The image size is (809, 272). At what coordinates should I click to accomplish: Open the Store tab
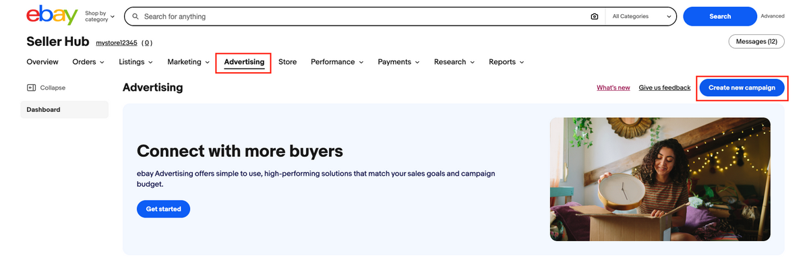[287, 62]
